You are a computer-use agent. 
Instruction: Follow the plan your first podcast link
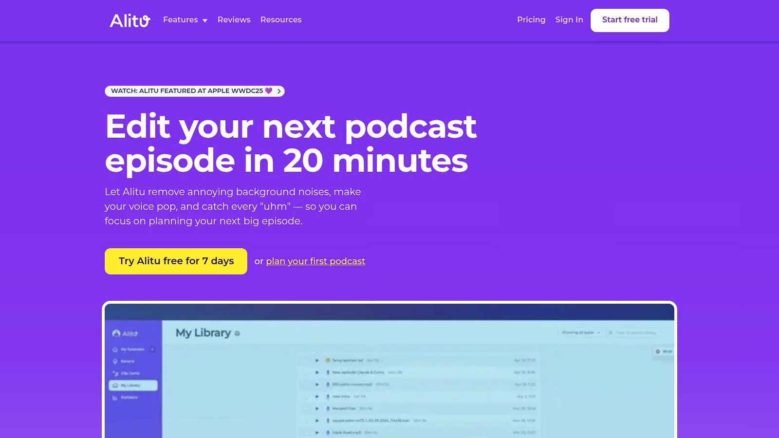pos(315,261)
